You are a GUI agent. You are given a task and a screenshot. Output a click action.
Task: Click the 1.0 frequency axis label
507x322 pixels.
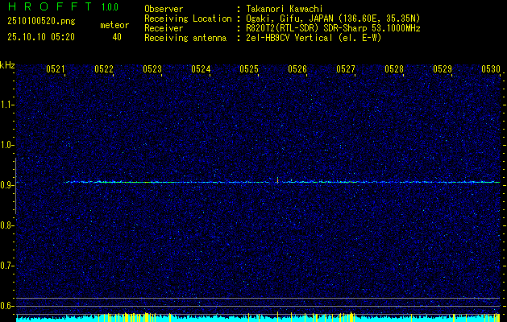pyautogui.click(x=5, y=145)
